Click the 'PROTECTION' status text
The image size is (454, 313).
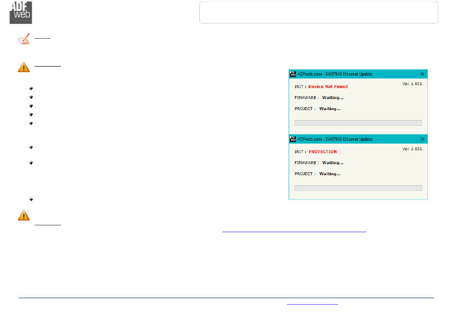tap(323, 152)
